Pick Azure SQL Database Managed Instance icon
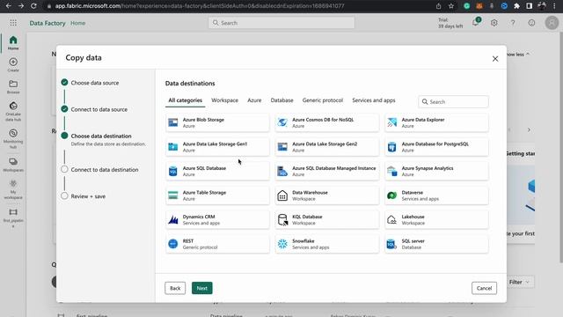This screenshot has width=563, height=317. (x=282, y=171)
